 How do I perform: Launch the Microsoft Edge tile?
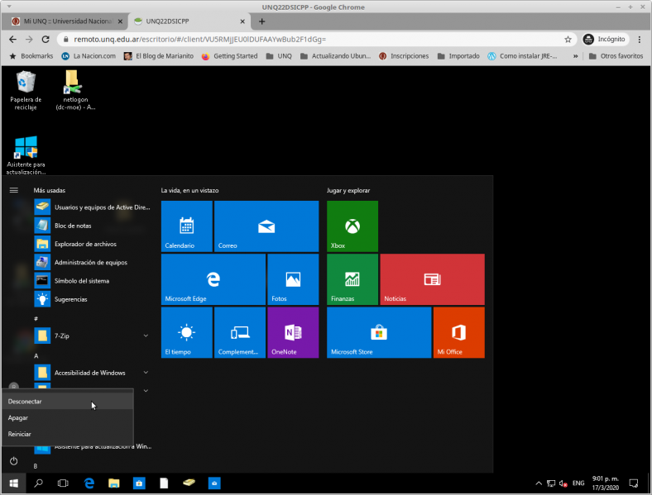(x=213, y=279)
